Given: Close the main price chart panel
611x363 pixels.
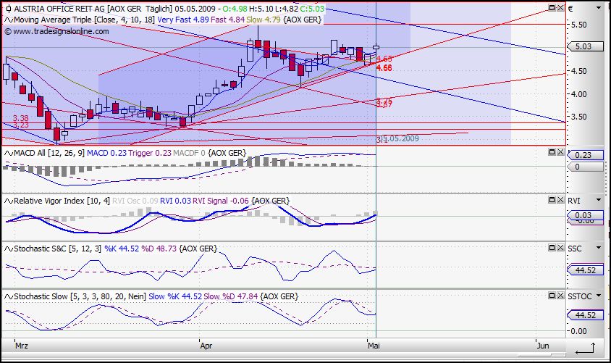Looking at the screenshot, I should pos(560,8).
